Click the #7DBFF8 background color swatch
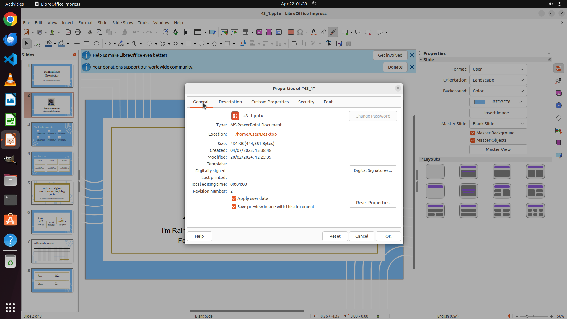 point(480,102)
